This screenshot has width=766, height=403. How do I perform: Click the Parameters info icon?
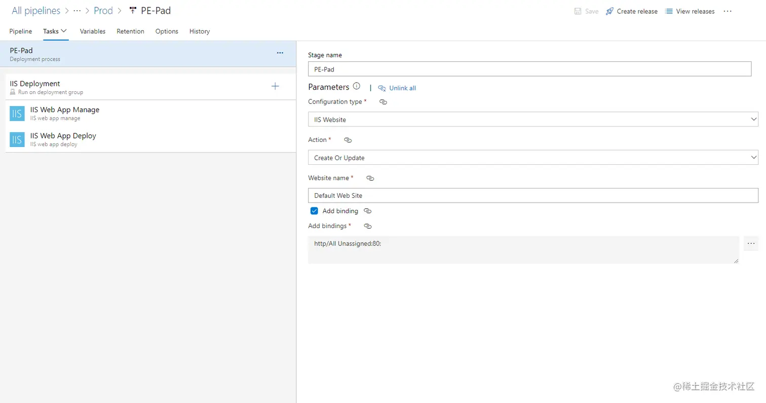coord(357,86)
